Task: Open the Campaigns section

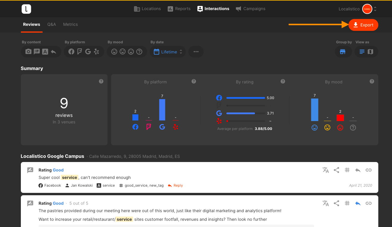Action: (x=251, y=9)
